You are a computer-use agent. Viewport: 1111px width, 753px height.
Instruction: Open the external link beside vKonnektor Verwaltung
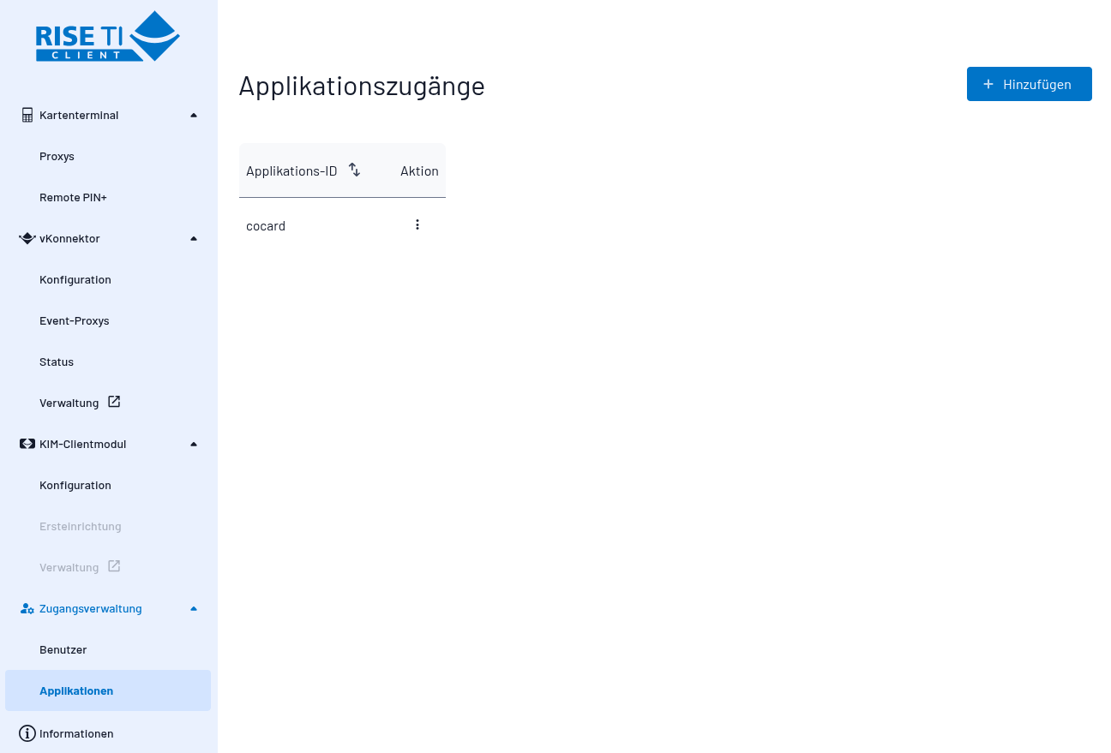point(114,401)
